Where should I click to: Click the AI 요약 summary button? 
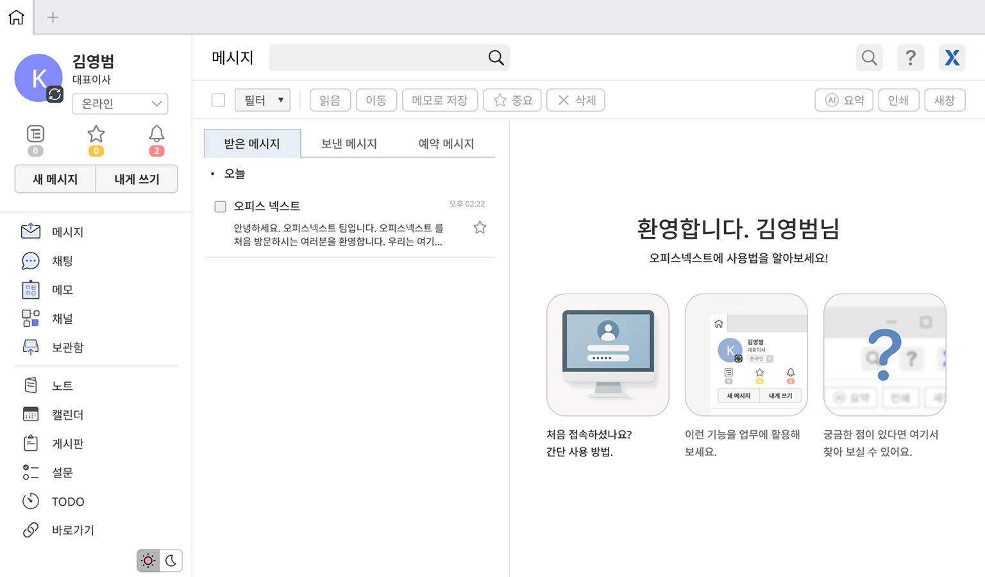tap(844, 100)
